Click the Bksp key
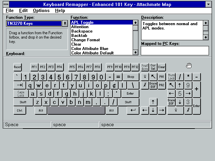 point(131,77)
